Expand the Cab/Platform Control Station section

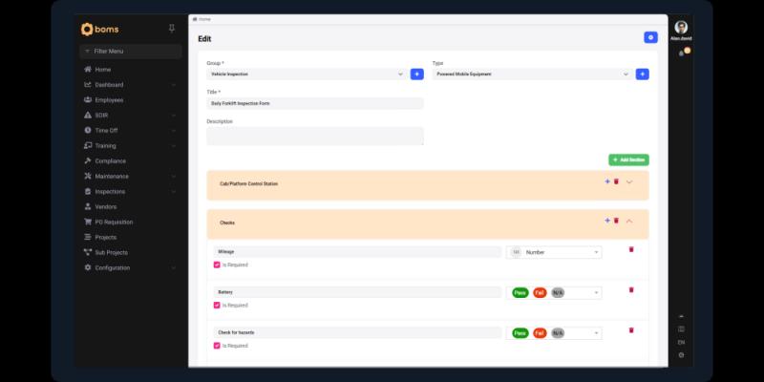tap(629, 181)
